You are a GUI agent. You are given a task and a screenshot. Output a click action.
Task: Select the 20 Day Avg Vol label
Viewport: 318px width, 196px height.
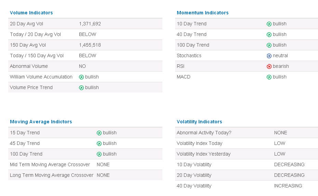[x=27, y=24]
